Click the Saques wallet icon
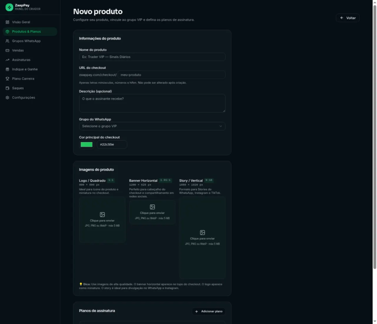Screen dimensions: 377x324 pos(7,88)
